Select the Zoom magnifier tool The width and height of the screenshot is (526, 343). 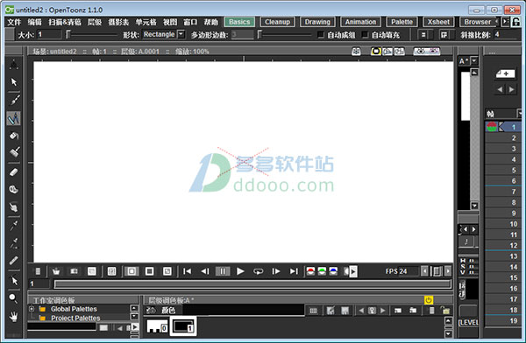click(14, 298)
